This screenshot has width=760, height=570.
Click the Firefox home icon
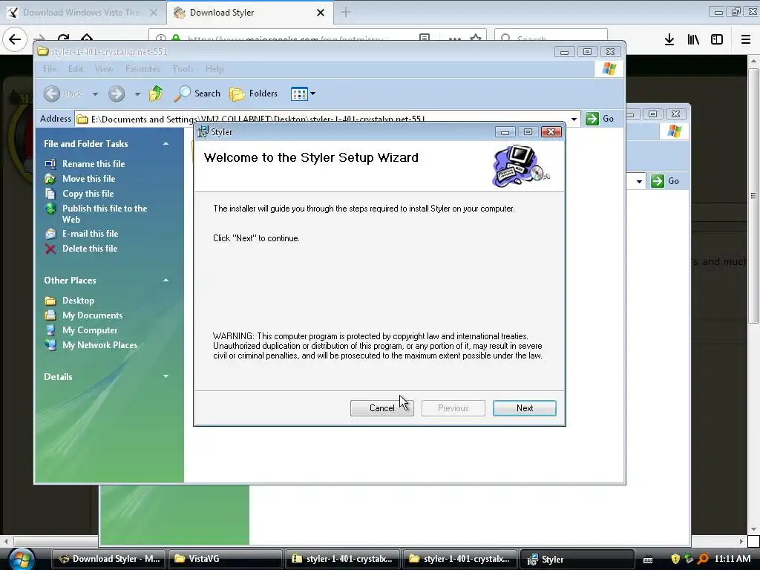(86, 39)
